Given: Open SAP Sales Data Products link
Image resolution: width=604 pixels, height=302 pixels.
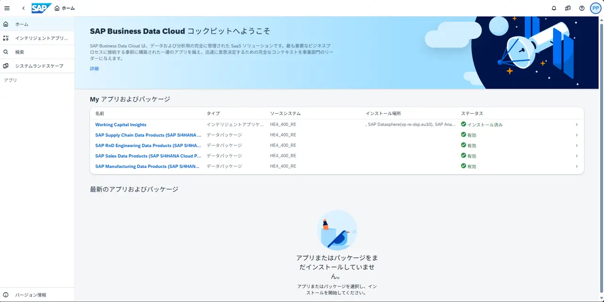Looking at the screenshot, I should point(148,156).
